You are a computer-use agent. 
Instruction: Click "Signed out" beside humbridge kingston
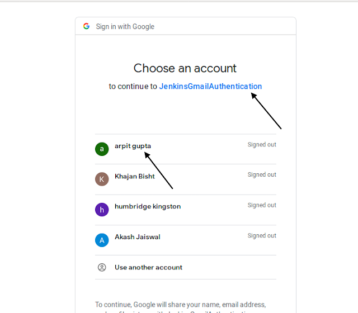click(x=262, y=205)
